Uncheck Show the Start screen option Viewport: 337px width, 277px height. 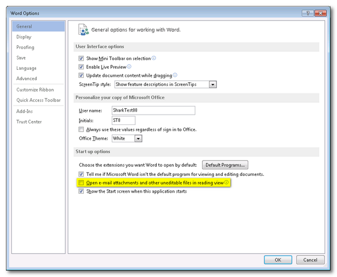(81, 192)
